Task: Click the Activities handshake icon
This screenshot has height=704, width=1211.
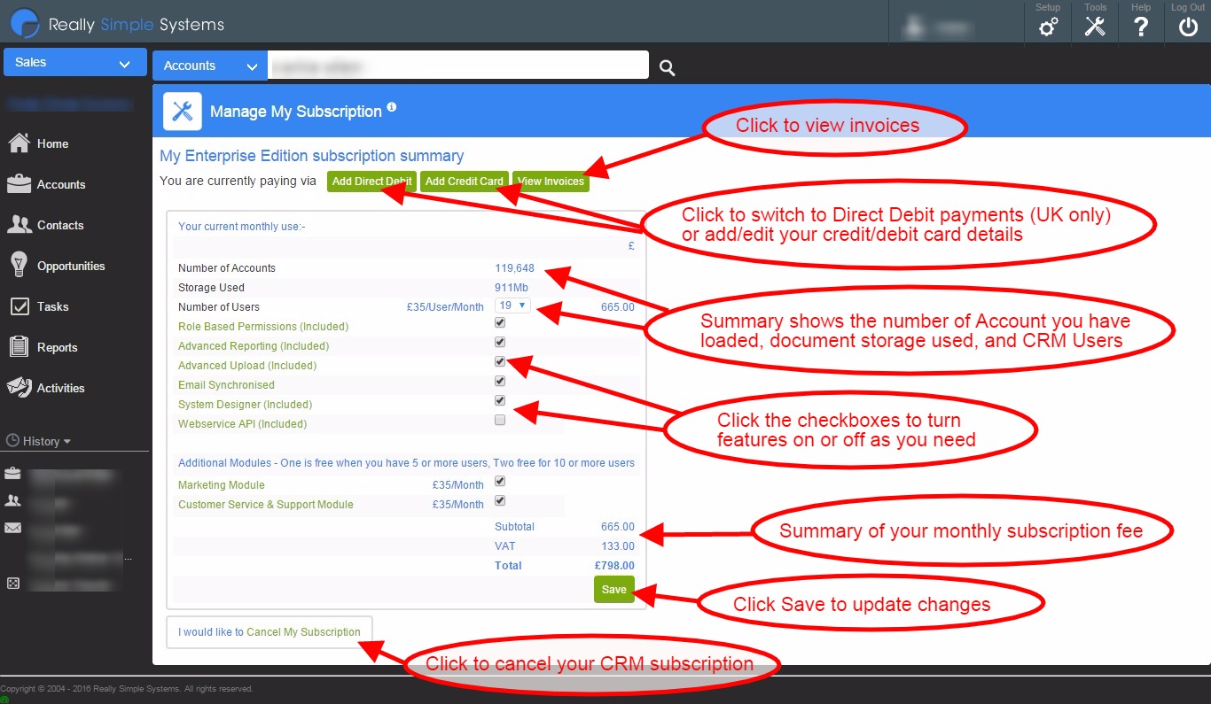Action: (20, 388)
